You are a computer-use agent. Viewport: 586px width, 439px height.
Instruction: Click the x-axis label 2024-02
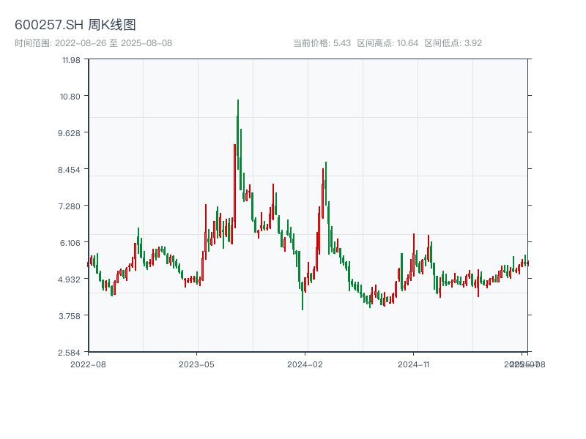[x=305, y=364]
